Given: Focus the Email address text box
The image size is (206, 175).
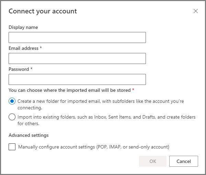Looking at the screenshot, I should coord(77,58).
